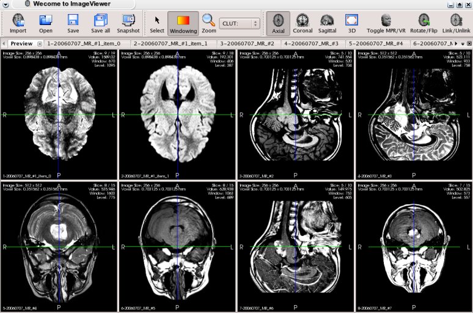
Task: Click the Coronal view button
Action: (302, 23)
